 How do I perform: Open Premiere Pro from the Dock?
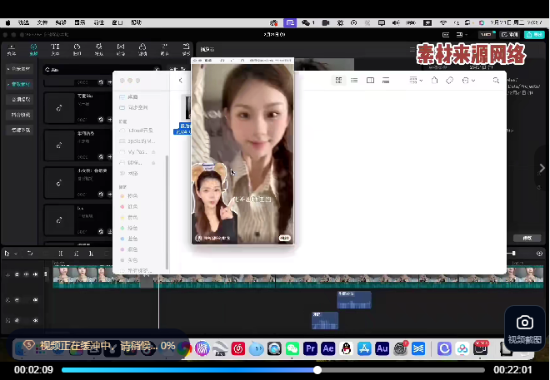[311, 348]
